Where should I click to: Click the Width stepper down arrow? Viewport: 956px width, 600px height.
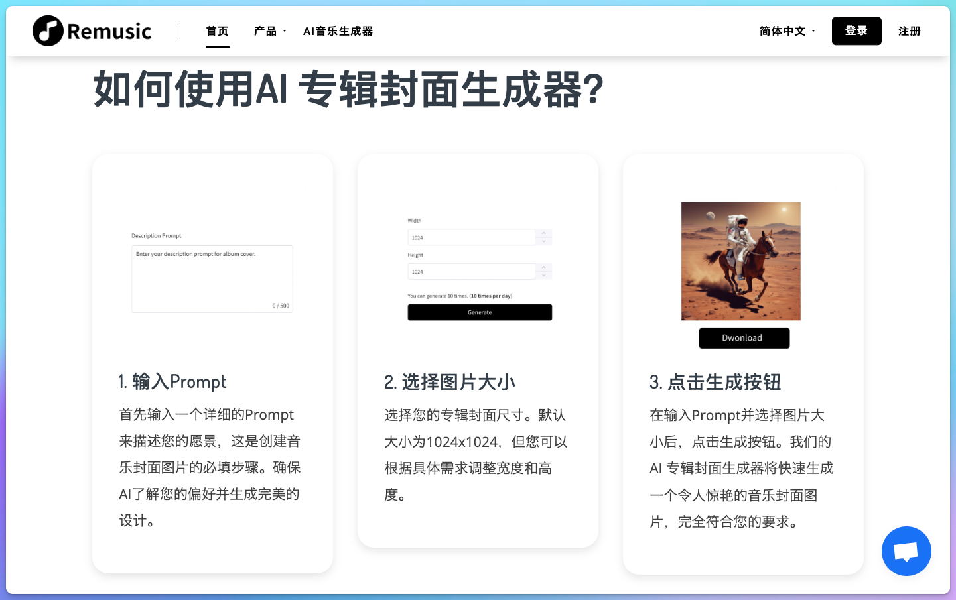tap(543, 241)
